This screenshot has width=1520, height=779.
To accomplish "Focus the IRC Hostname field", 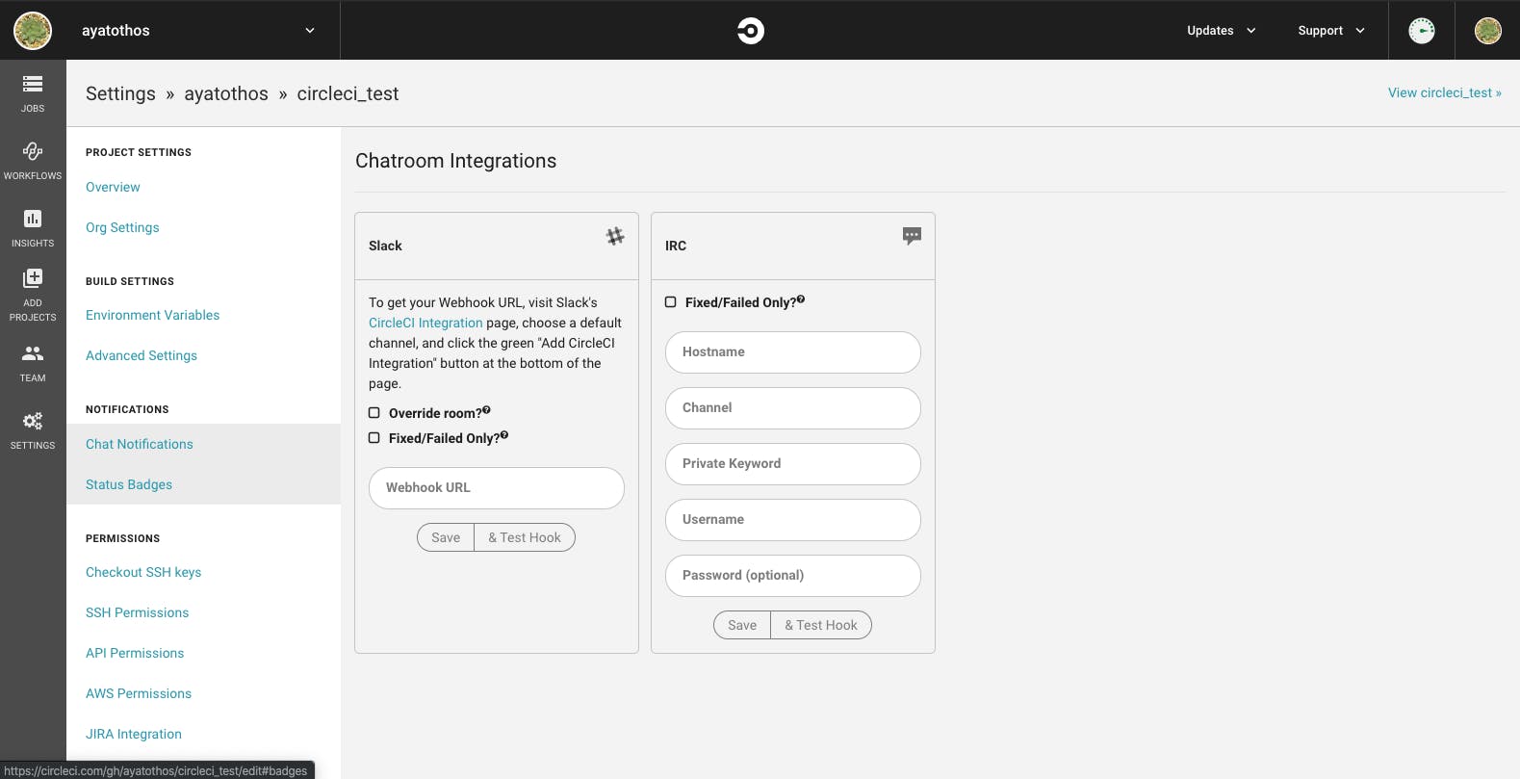I will [793, 352].
